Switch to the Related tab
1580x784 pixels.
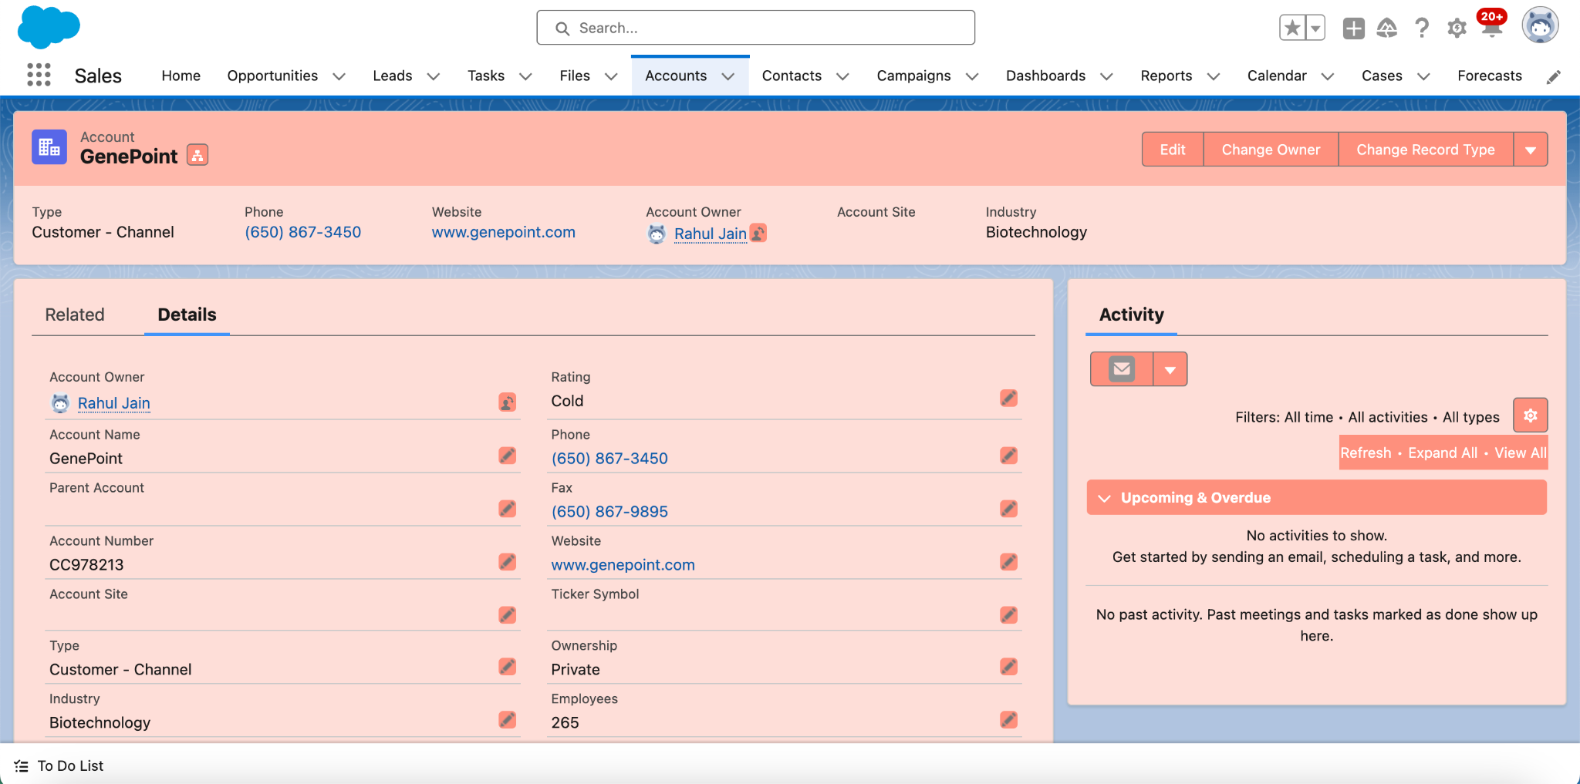75,315
